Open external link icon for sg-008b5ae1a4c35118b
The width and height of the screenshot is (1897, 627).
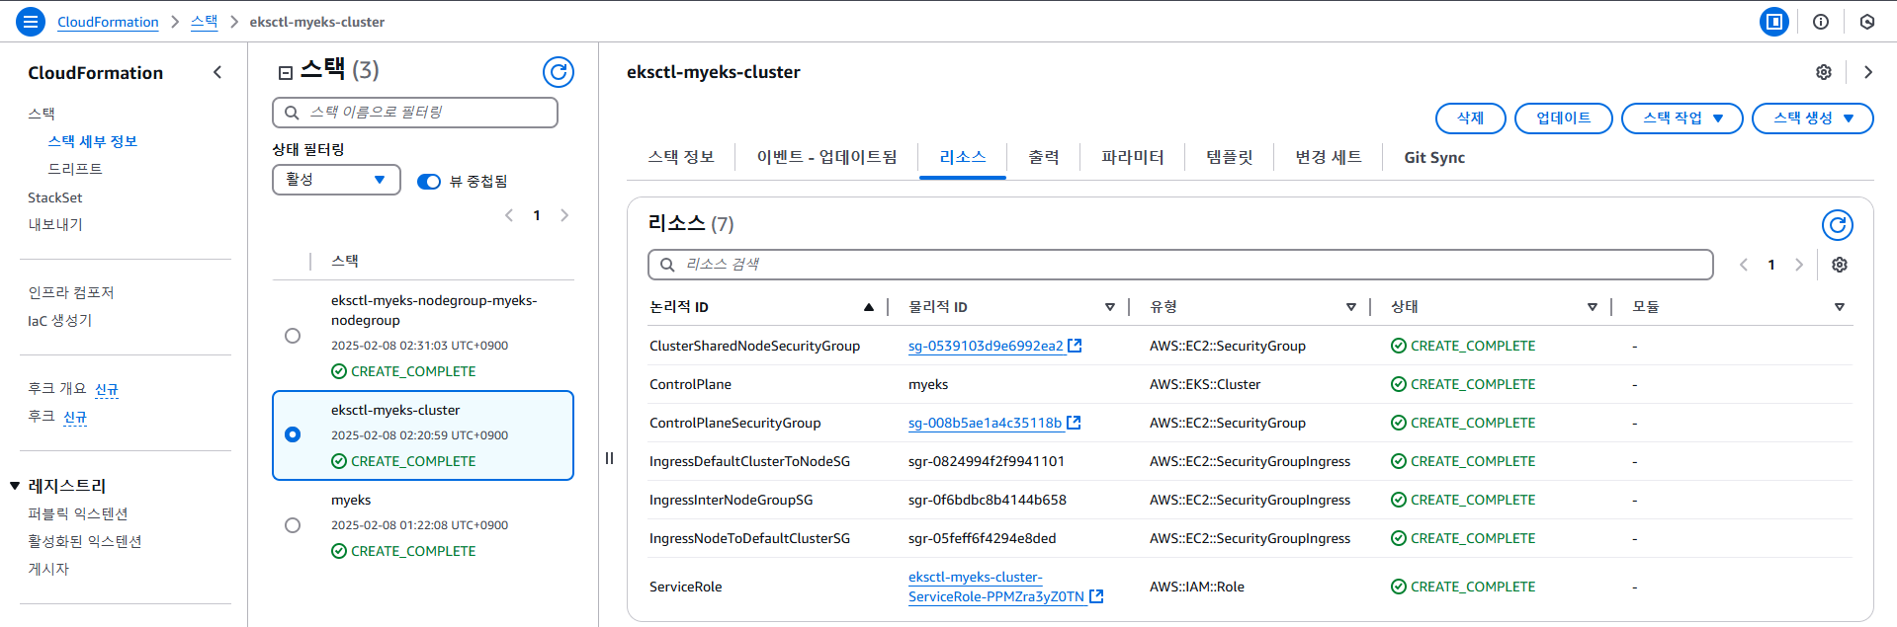pyautogui.click(x=1075, y=423)
